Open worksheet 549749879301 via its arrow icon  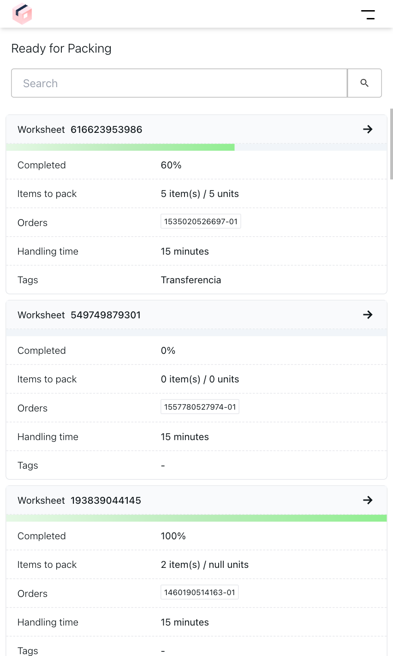368,315
